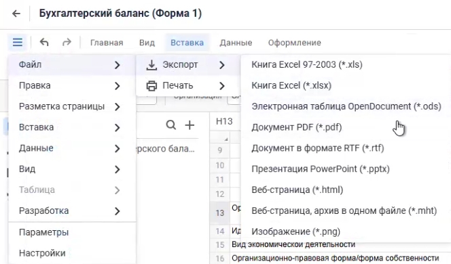The width and height of the screenshot is (451, 264).
Task: Select the truncated list item ending 'рского бала...'
Action: pos(165,149)
